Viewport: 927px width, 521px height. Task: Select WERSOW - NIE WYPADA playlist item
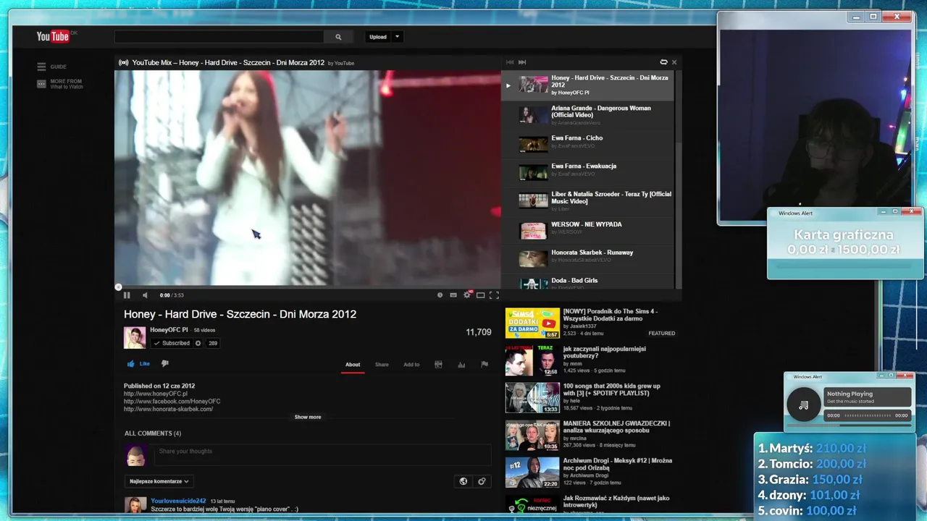click(588, 229)
